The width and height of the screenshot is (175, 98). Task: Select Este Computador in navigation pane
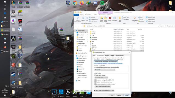pyautogui.click(x=82, y=56)
